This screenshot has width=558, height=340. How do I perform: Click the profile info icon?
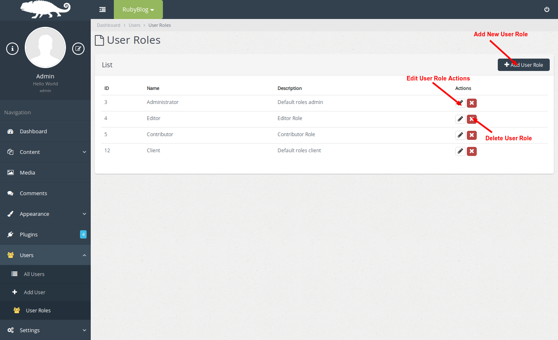coord(12,49)
